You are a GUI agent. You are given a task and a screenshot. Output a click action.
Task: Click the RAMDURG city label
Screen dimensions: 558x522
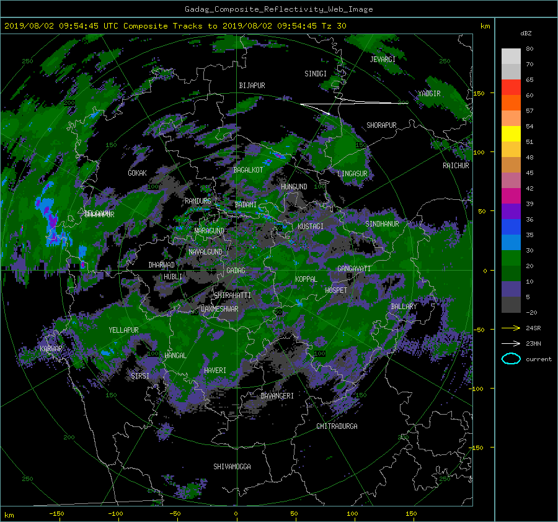pos(198,201)
